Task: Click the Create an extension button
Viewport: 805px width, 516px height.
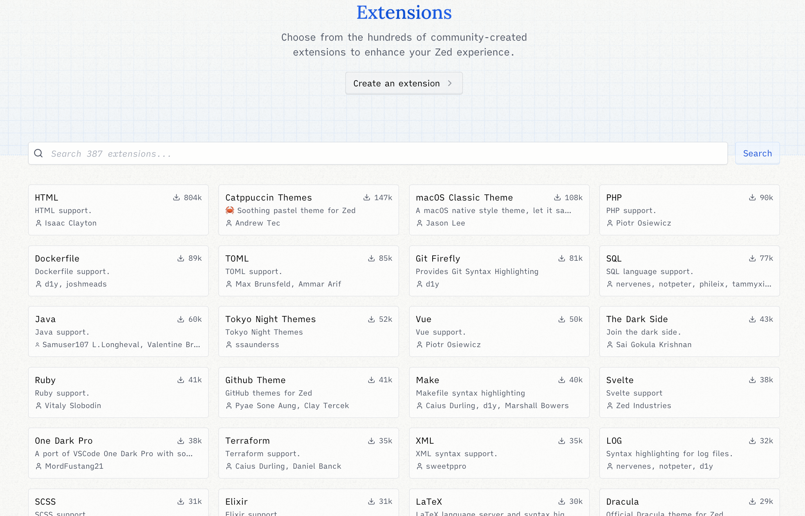Action: [x=404, y=83]
